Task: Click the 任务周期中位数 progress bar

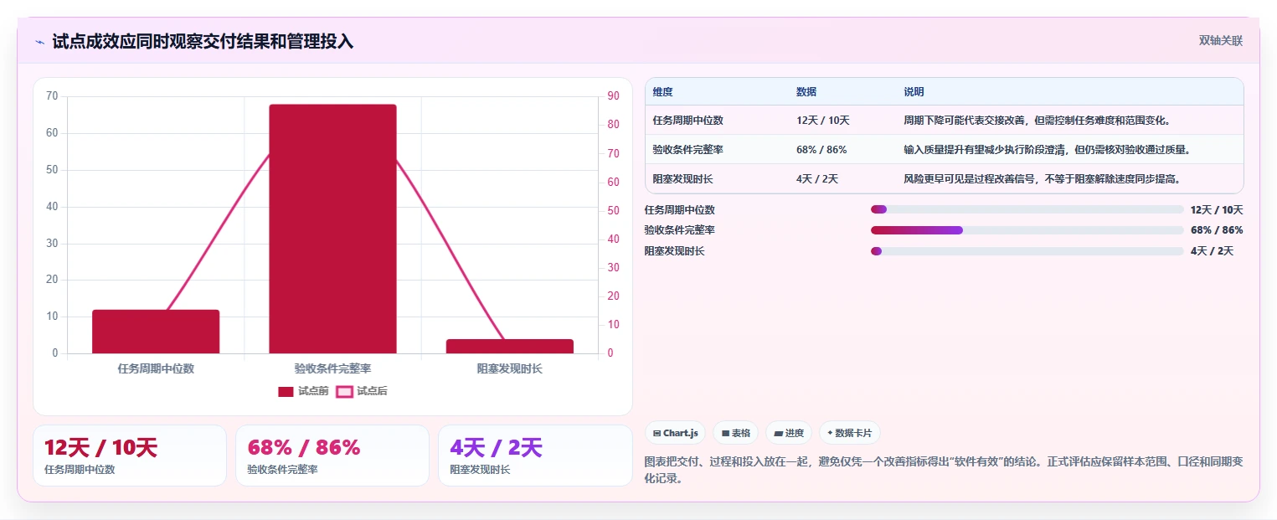Action: pyautogui.click(x=1027, y=209)
